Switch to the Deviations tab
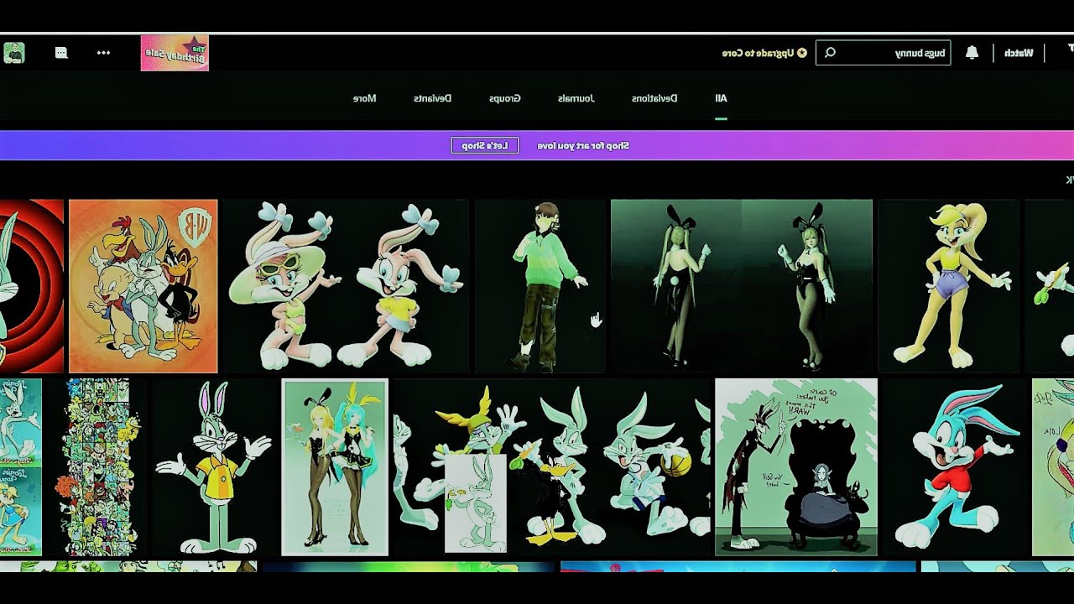This screenshot has width=1074, height=604. coord(654,98)
